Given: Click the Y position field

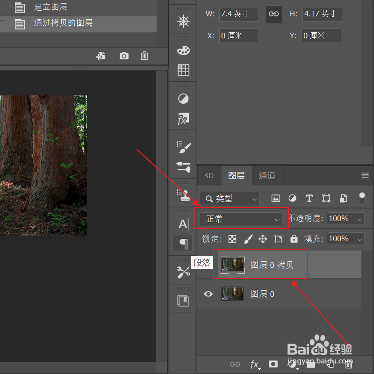Looking at the screenshot, I should pos(321,36).
